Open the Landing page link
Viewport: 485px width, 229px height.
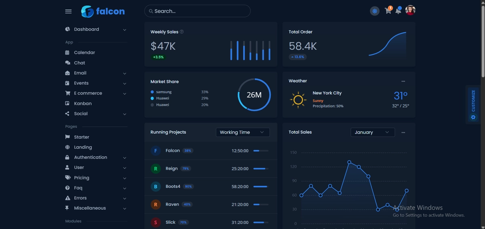click(x=83, y=147)
